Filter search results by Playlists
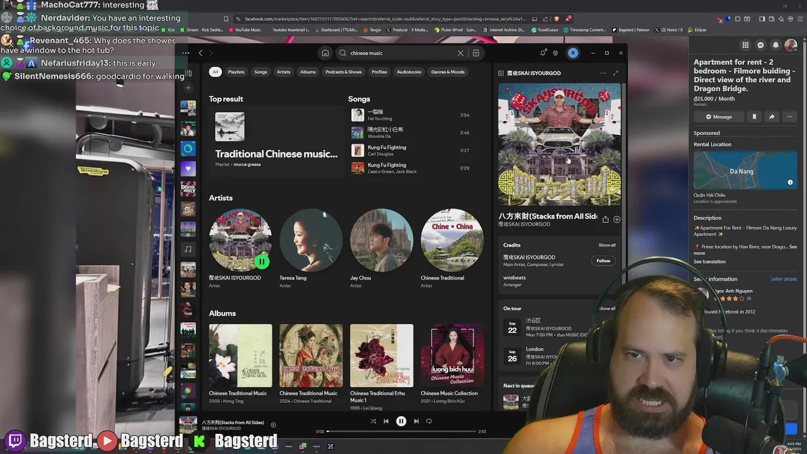Screen dimensions: 807x454 [236, 72]
